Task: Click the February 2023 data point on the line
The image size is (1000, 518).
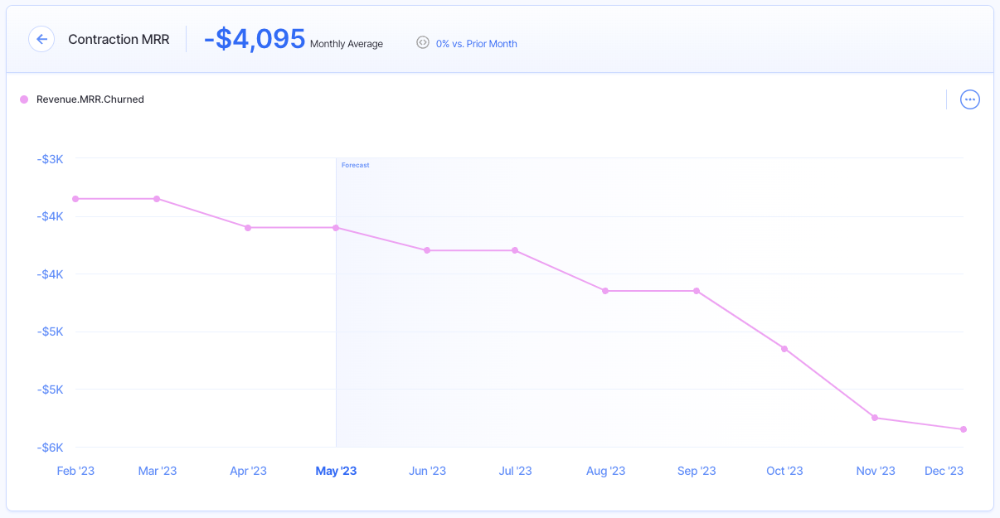Action: [75, 199]
